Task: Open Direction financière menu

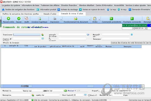Action: [69, 5]
